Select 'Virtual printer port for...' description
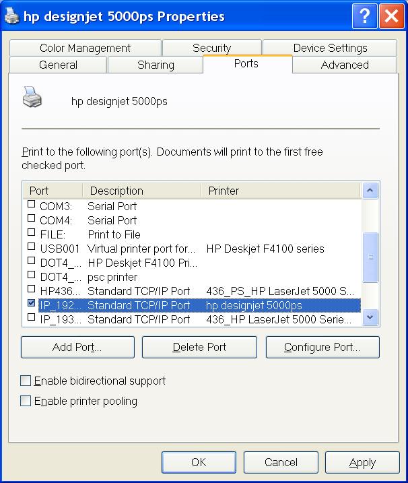 pos(141,249)
